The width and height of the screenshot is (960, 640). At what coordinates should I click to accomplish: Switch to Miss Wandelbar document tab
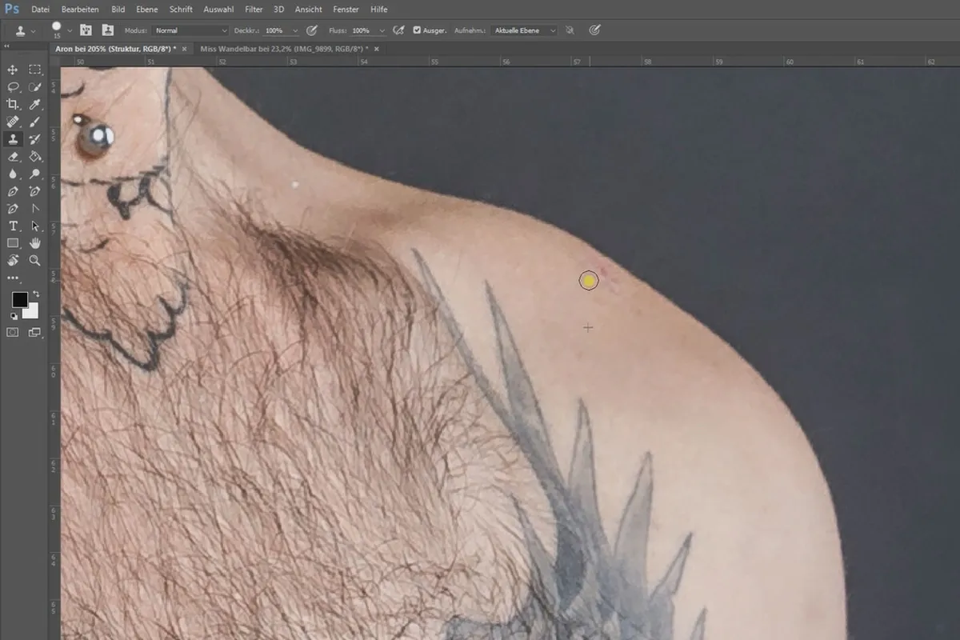tap(283, 49)
